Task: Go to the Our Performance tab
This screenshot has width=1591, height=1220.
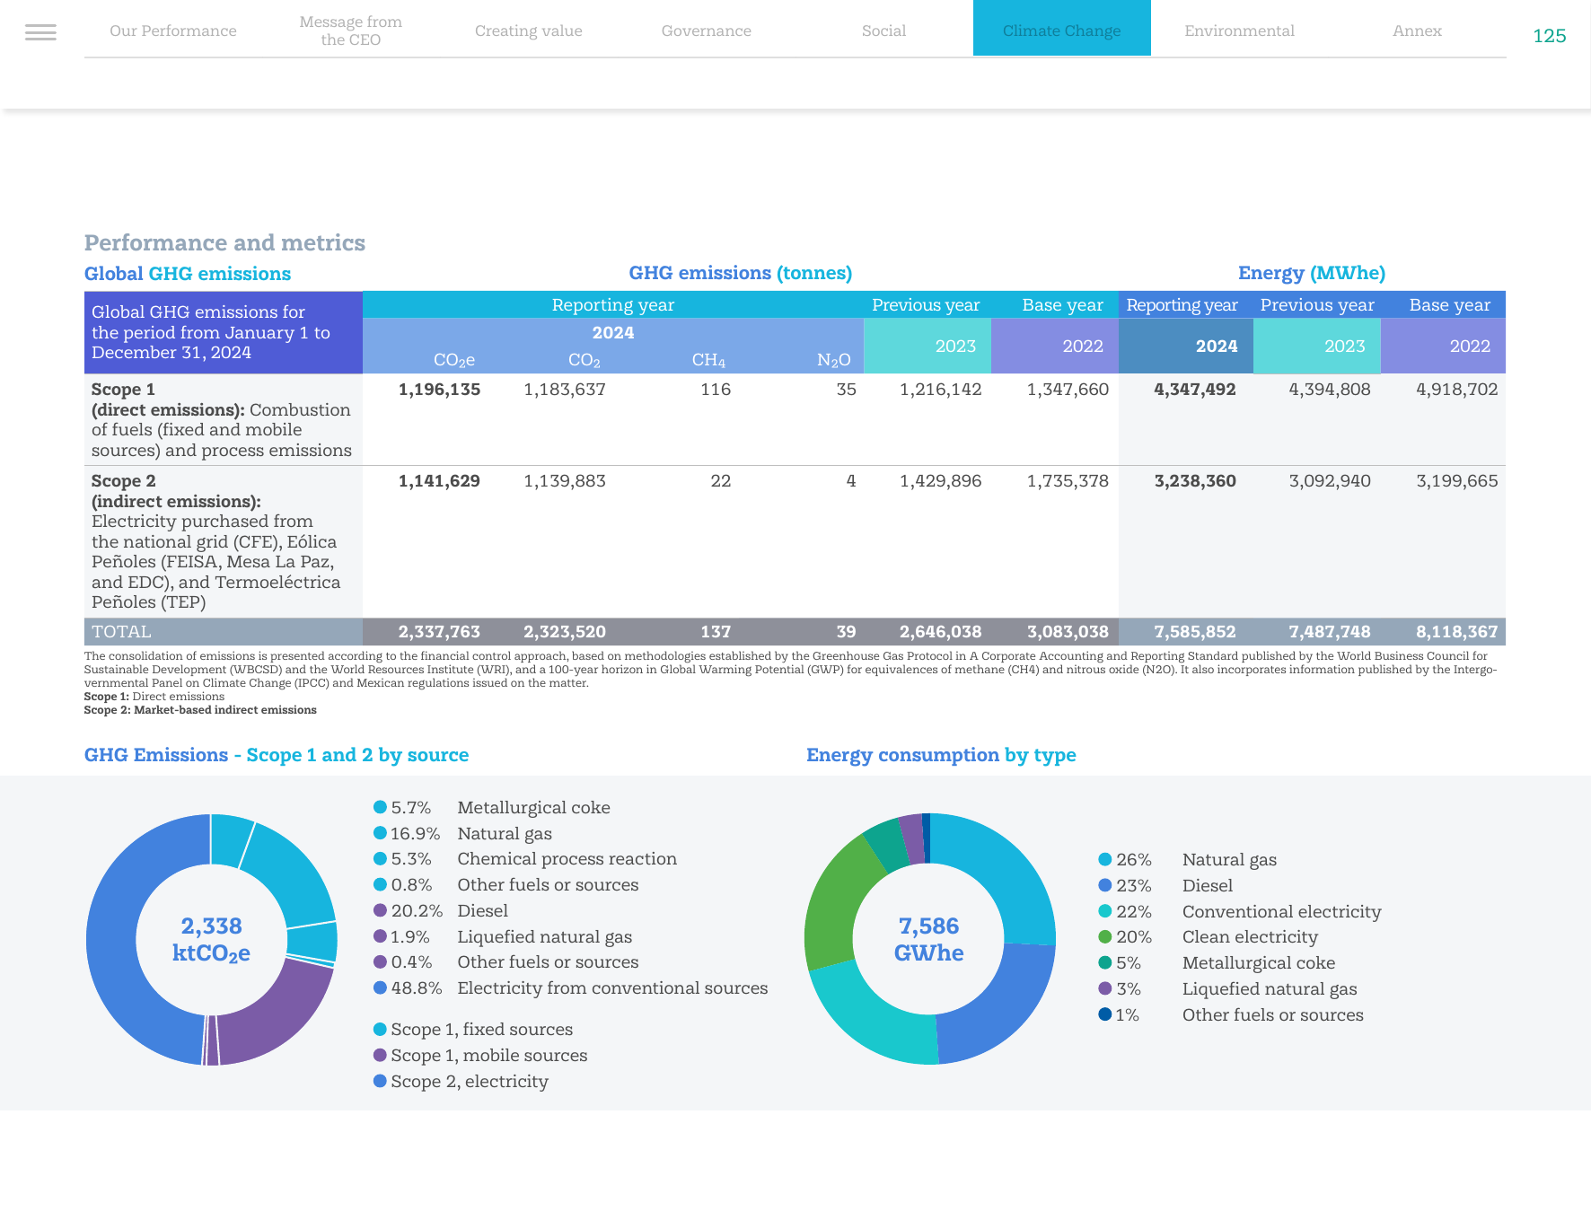Action: (173, 31)
